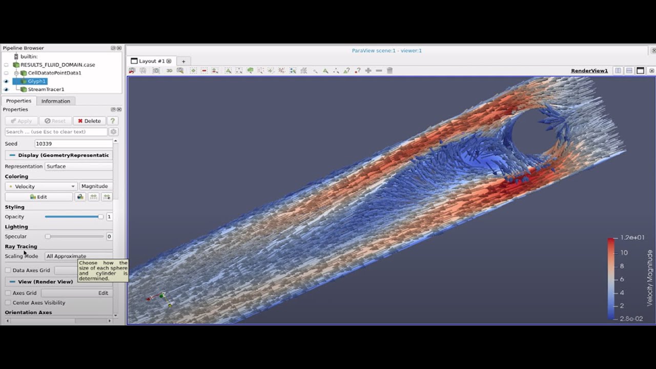Open the Representation Surface dropdown
Viewport: 656px width, 369px height.
[x=78, y=166]
